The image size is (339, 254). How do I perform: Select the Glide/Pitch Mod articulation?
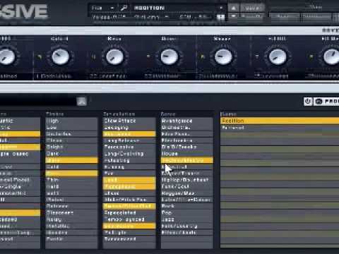tap(129, 200)
